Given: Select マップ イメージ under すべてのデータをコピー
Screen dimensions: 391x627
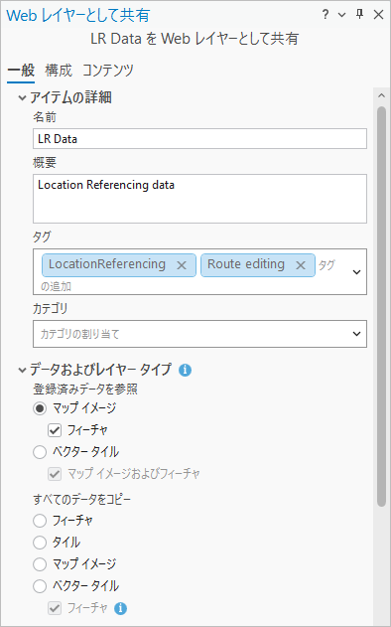Looking at the screenshot, I should click(40, 564).
